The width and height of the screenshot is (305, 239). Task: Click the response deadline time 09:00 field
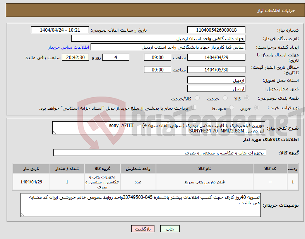(158, 57)
